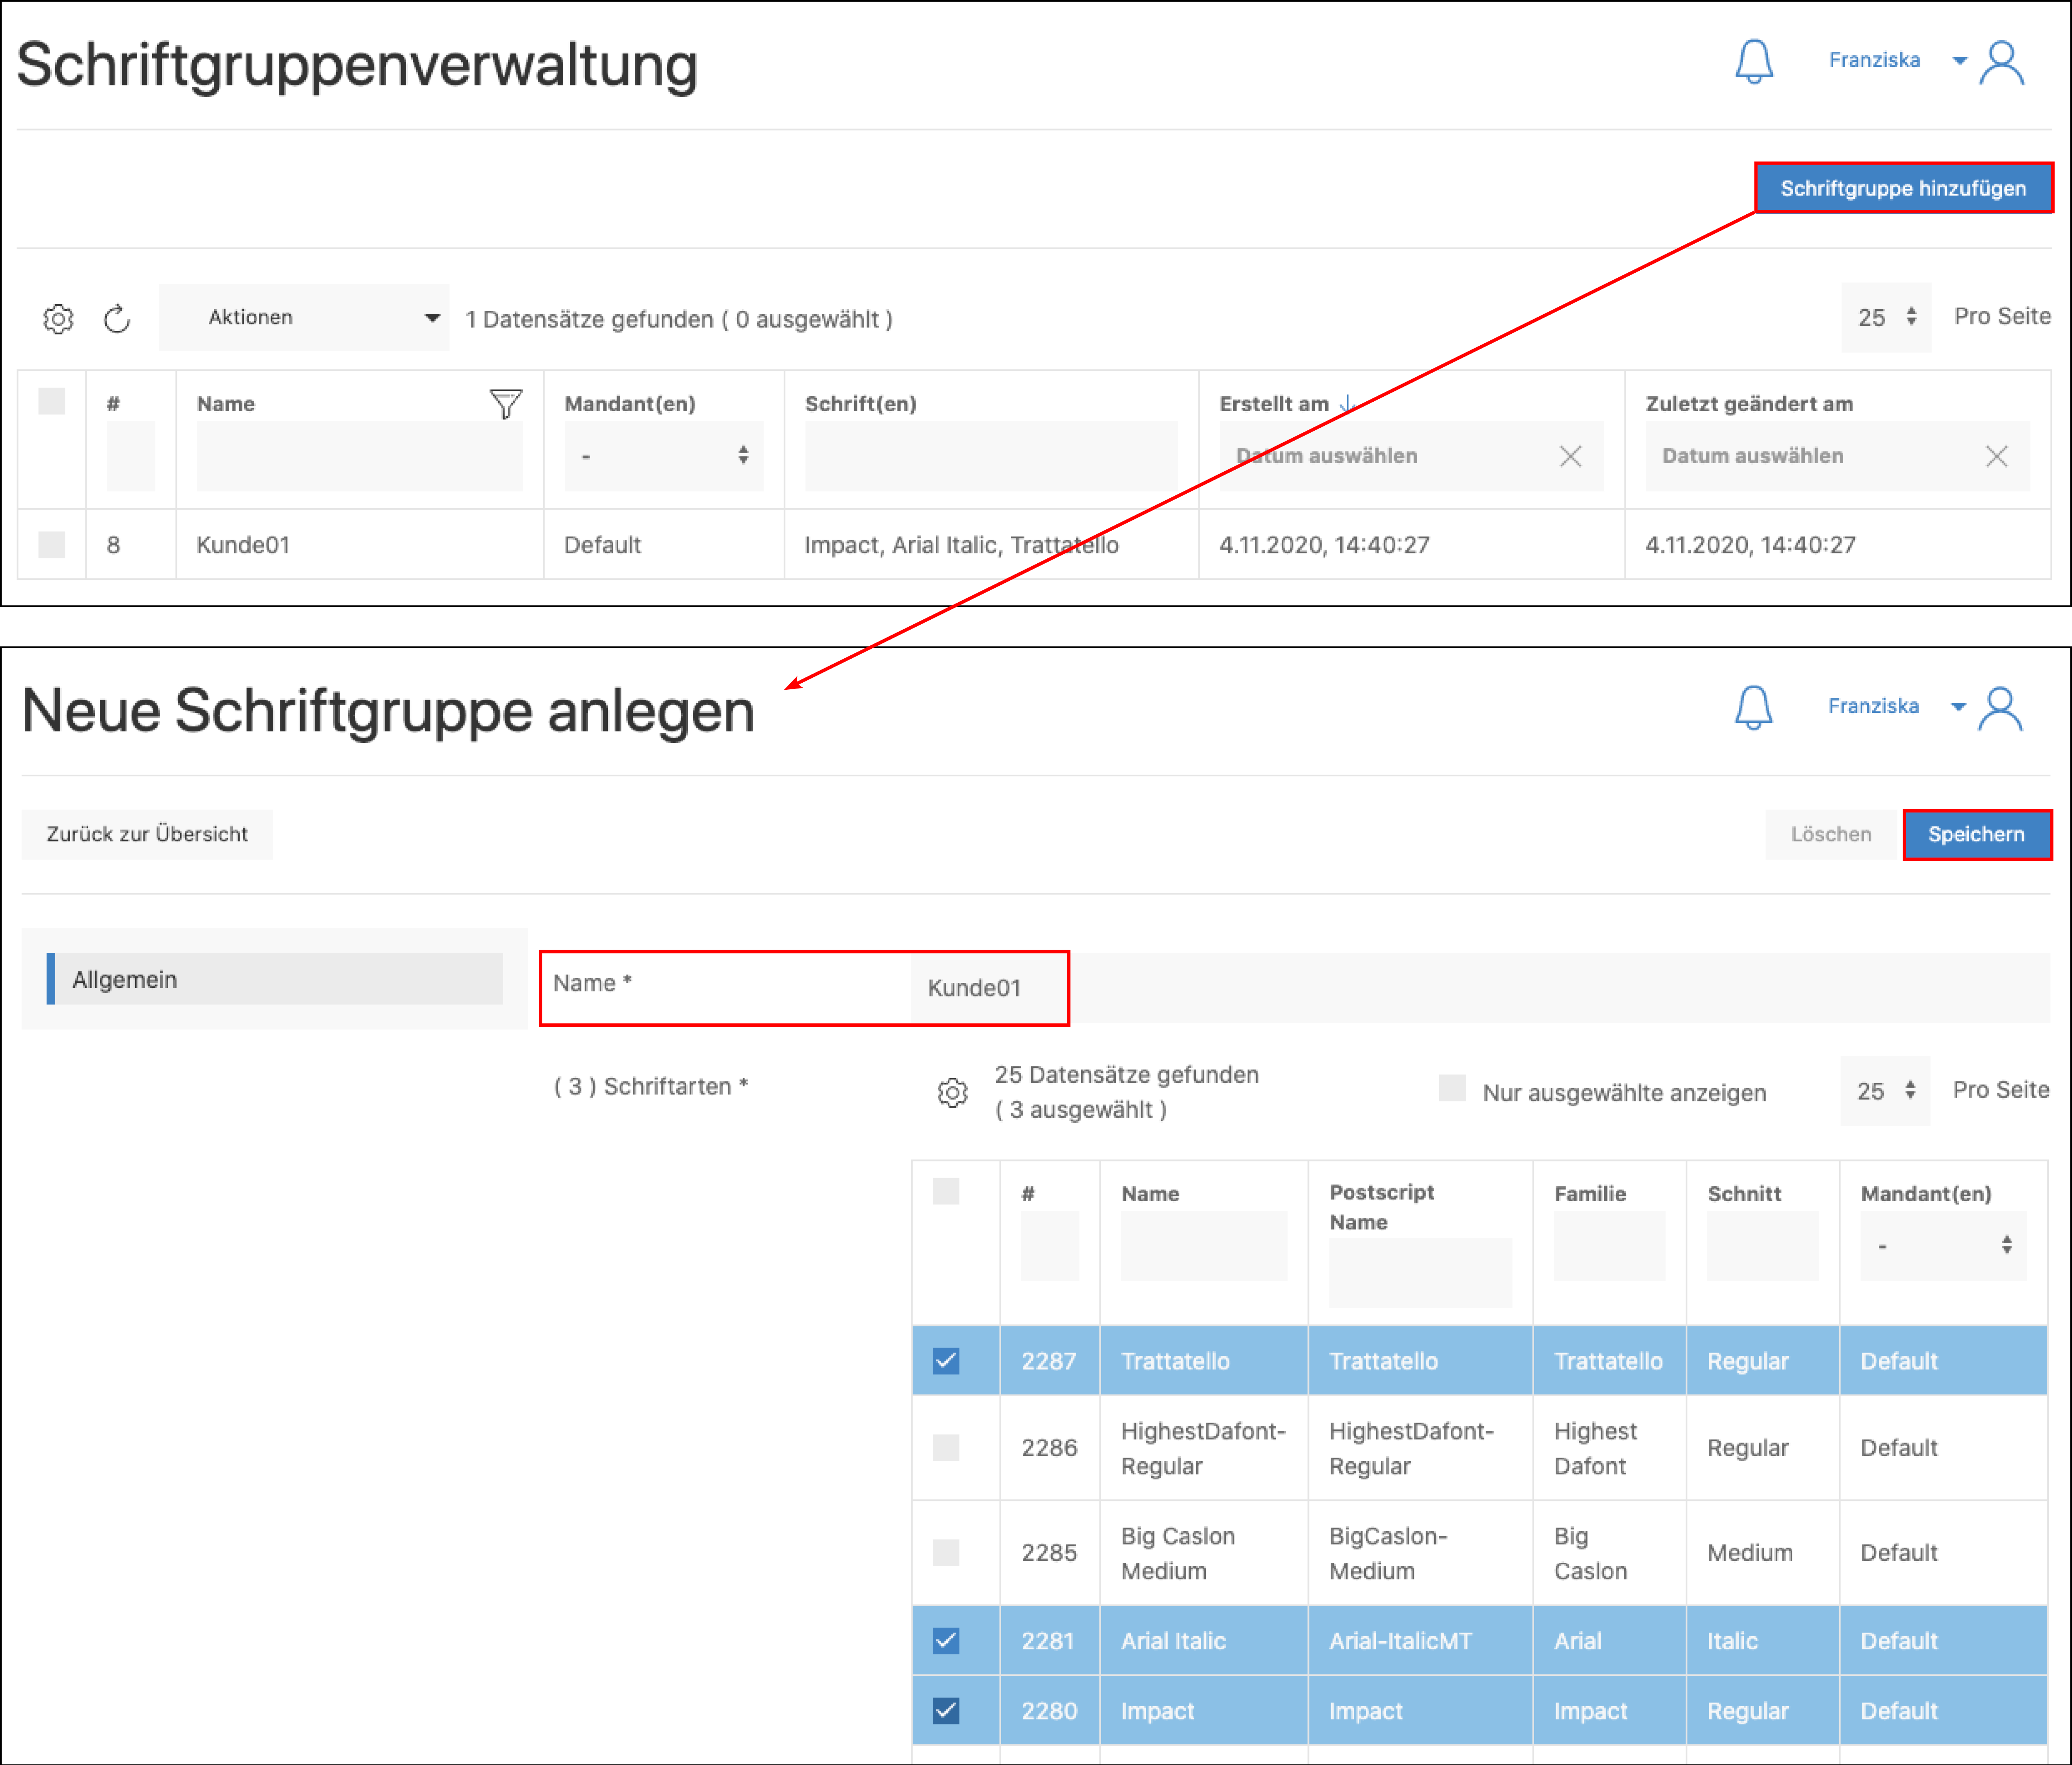Image resolution: width=2072 pixels, height=1765 pixels.
Task: Clear the Erstellt am date filter
Action: pos(1570,456)
